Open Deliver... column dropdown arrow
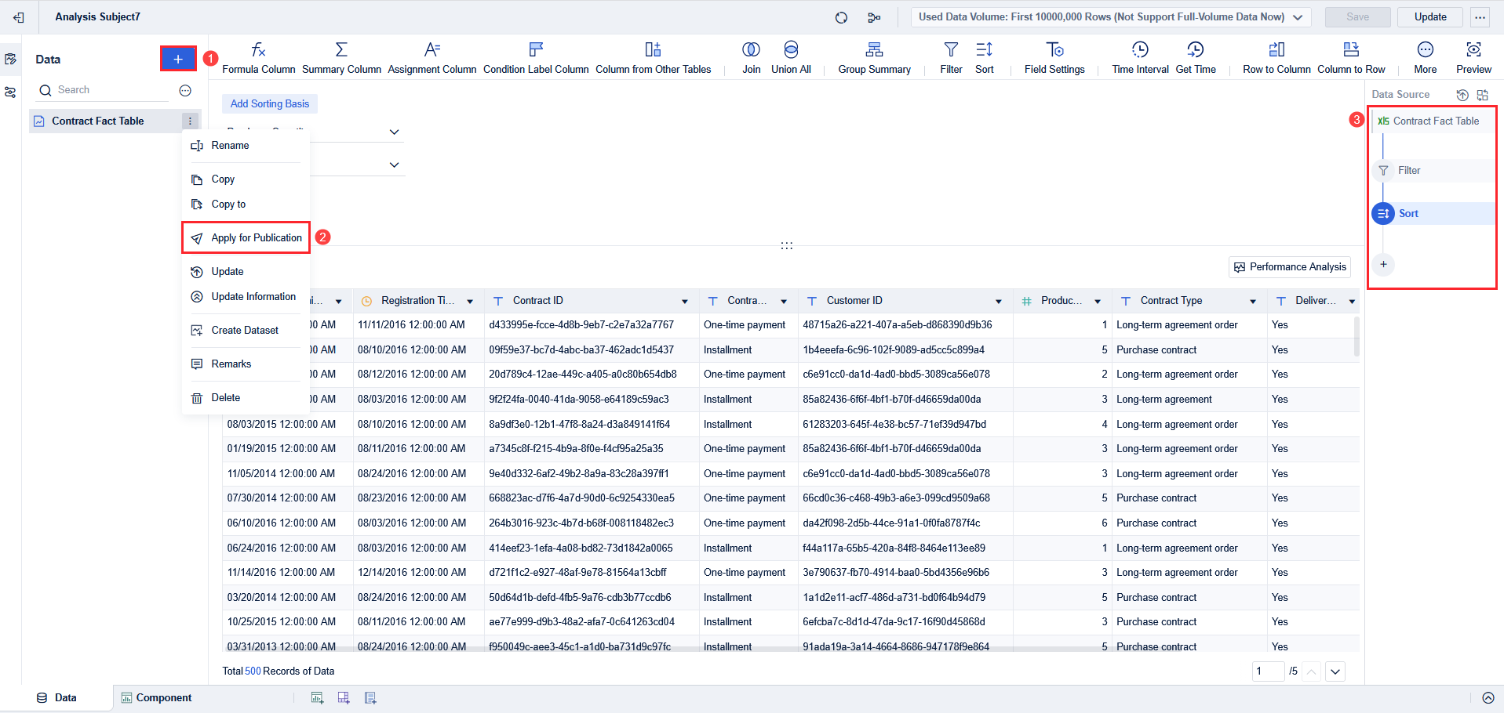Viewport: 1504px width, 713px height. 1352,302
